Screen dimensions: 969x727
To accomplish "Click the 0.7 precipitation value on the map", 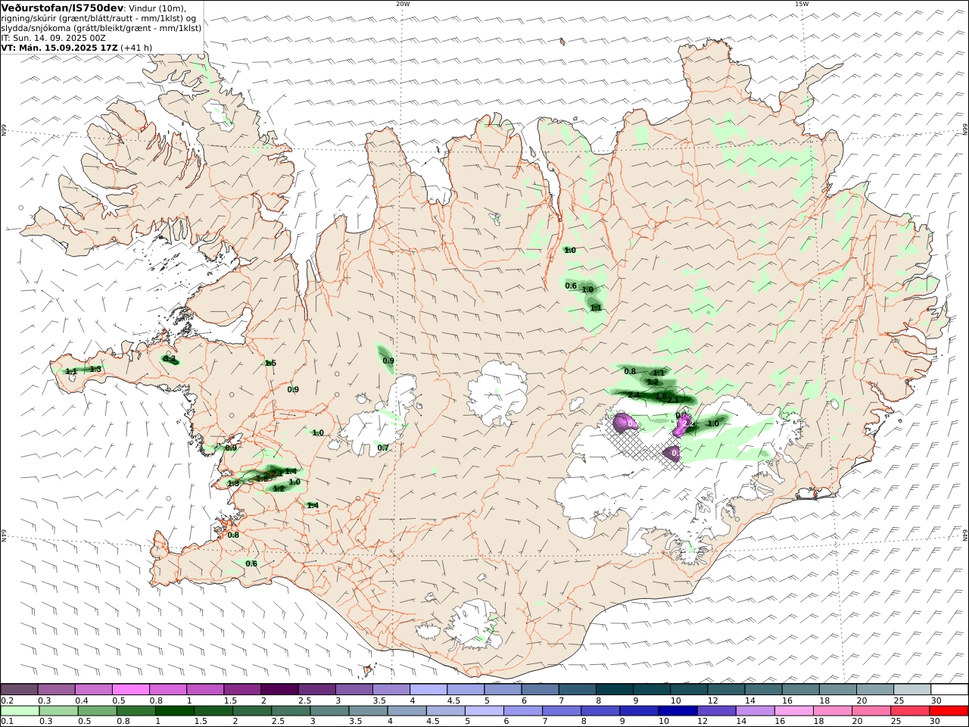I will 384,448.
